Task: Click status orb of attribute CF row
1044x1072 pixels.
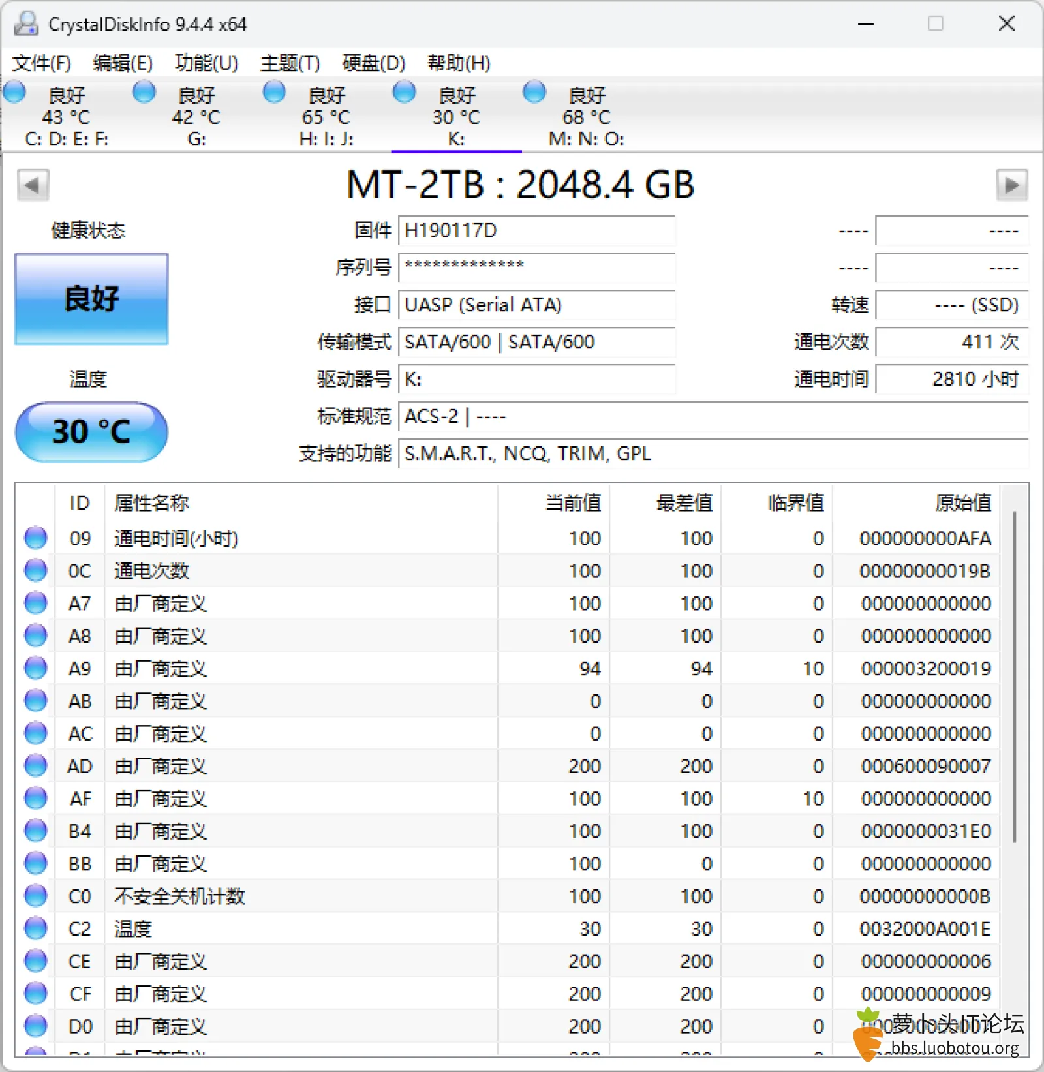Action: [x=36, y=993]
